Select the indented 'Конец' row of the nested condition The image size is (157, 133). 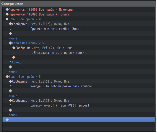click(x=16, y=62)
